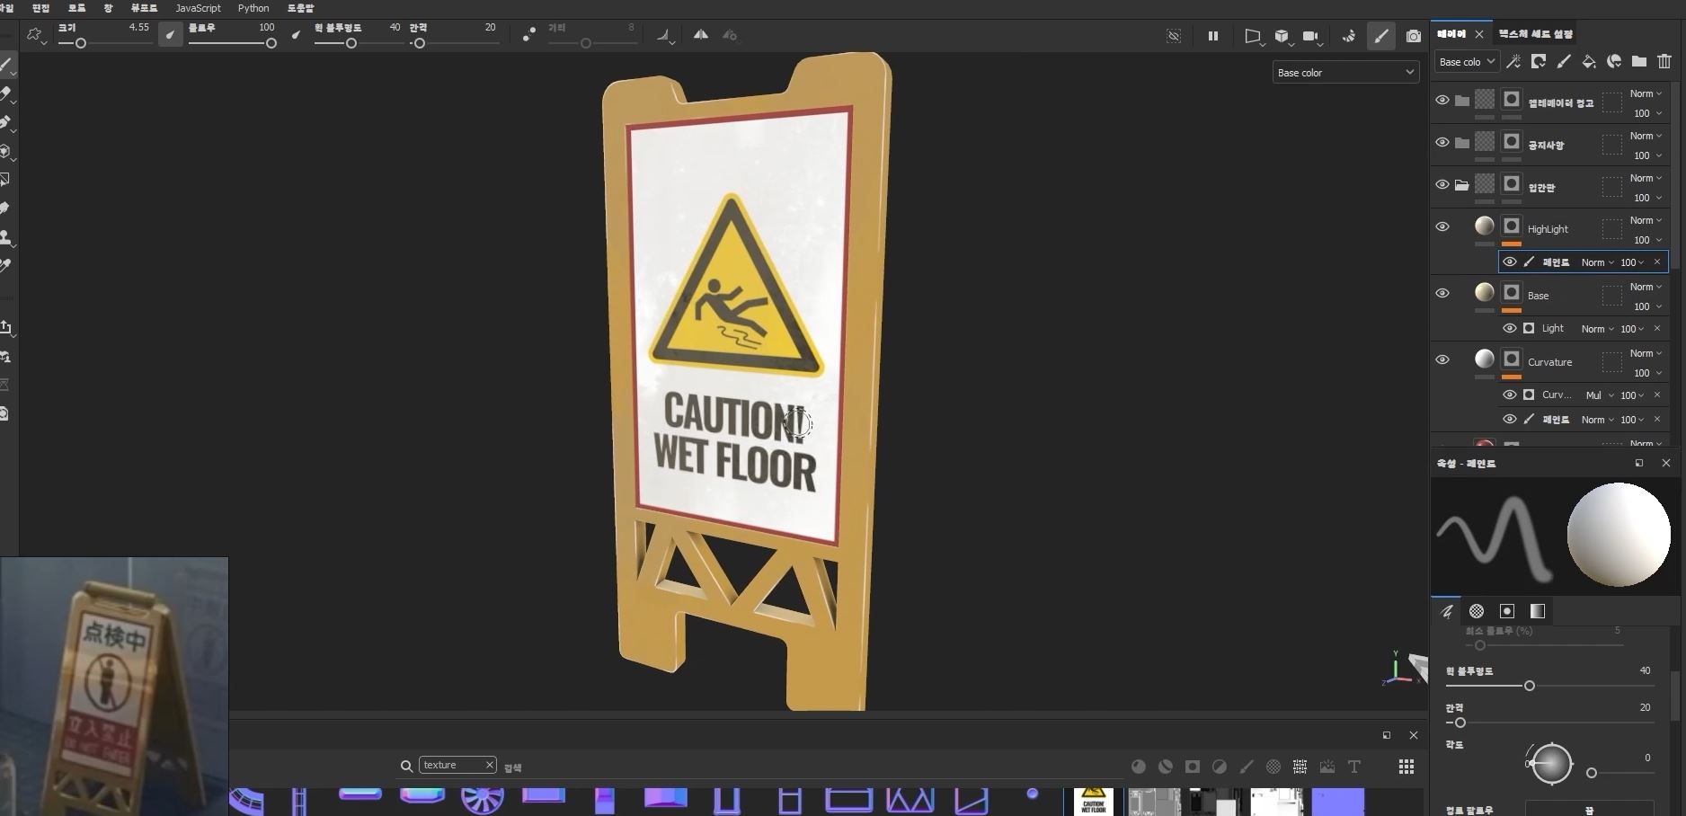The width and height of the screenshot is (1686, 816).
Task: Click the hide/exclude visibility icon in viewport toolbar
Action: [1174, 36]
